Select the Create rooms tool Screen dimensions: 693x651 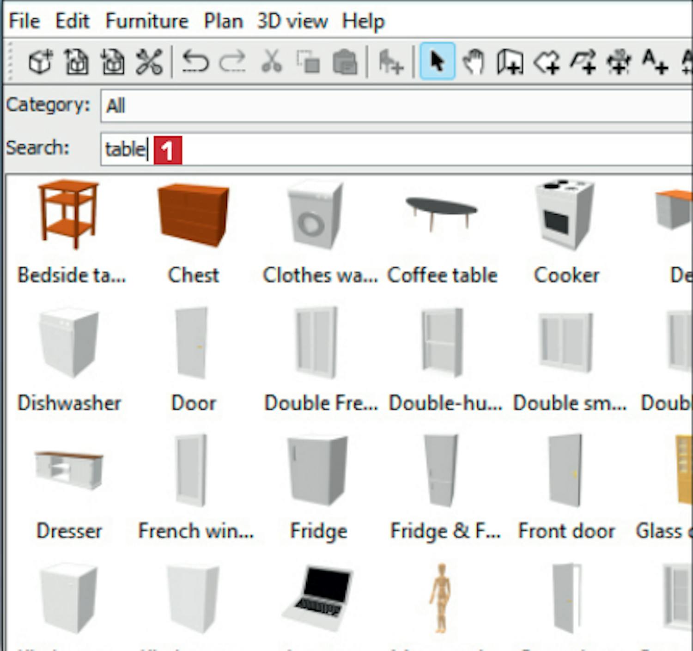(x=547, y=62)
